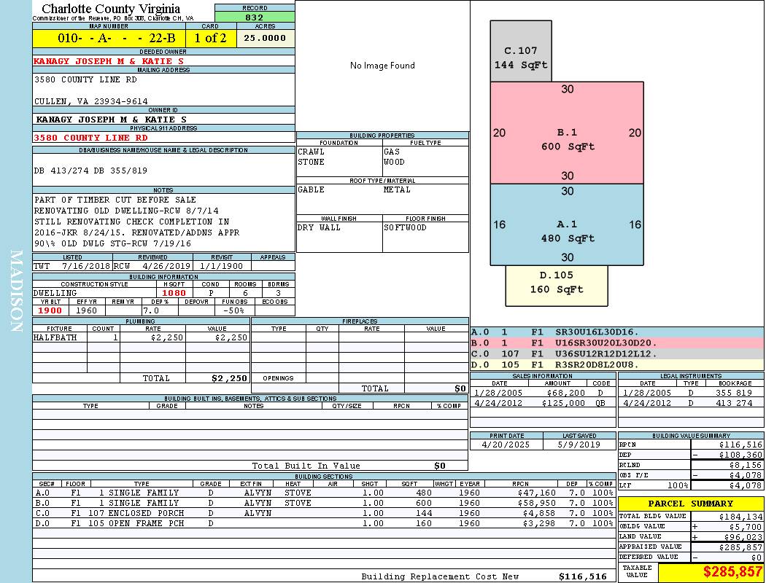Click sale amount $125,000
The height and width of the screenshot is (583, 766).
click(563, 404)
